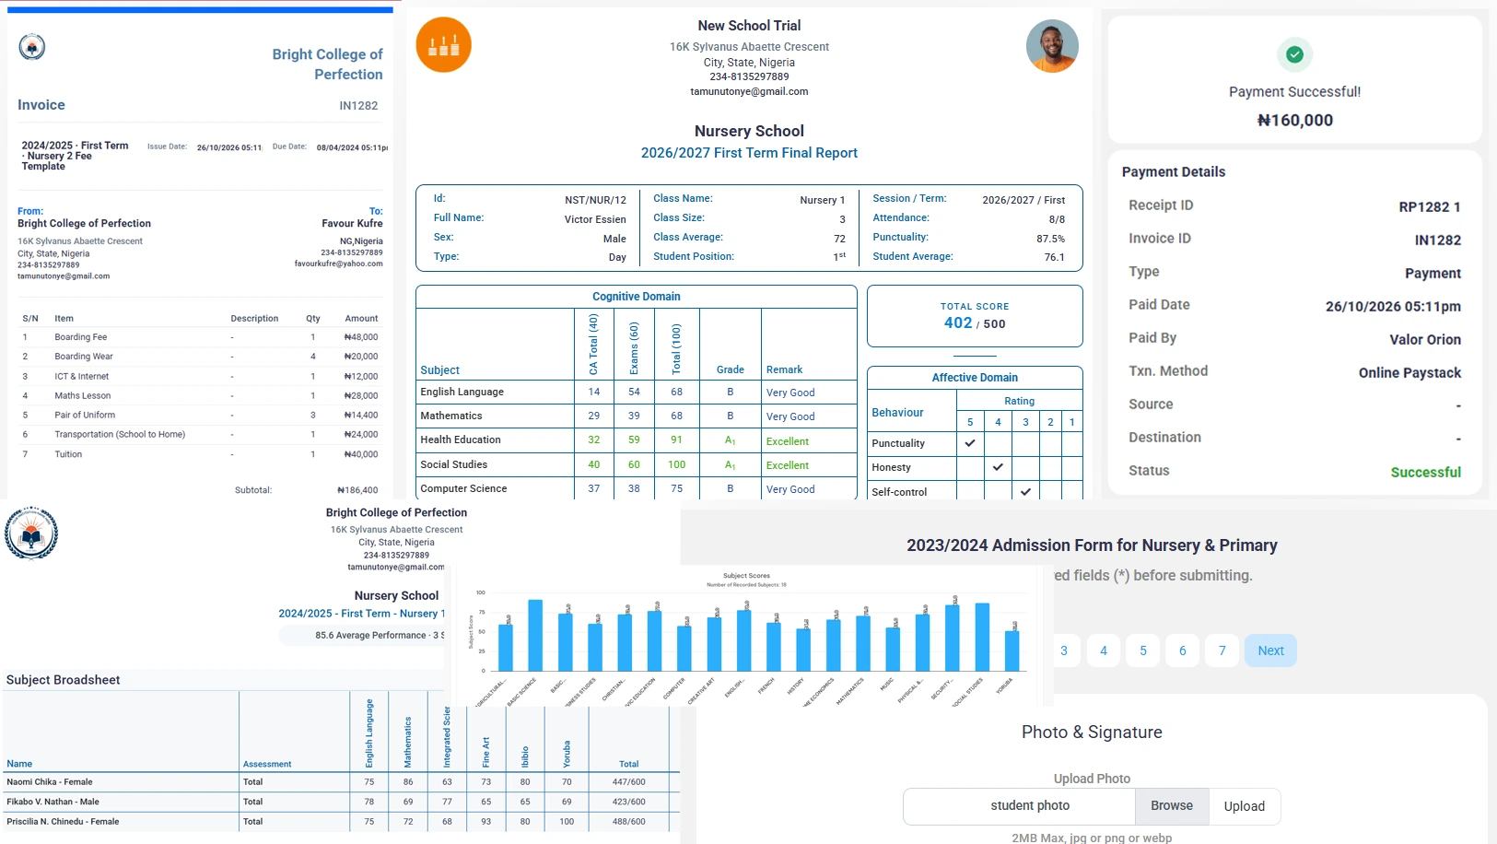Click the Upload button for student photo
1497x844 pixels.
[1245, 806]
